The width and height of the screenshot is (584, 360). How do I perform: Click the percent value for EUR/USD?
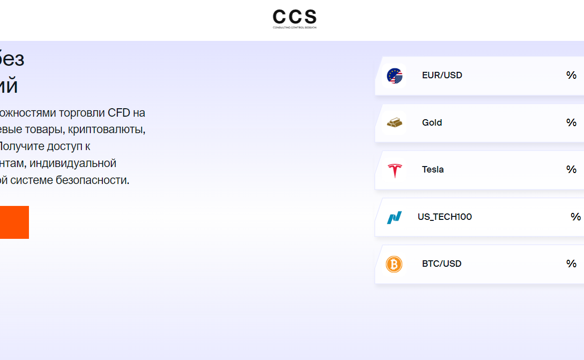[x=571, y=75]
